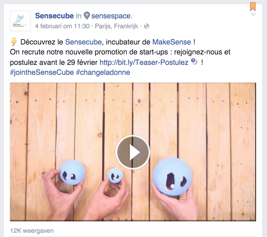This screenshot has height=237, width=267.
Task: Open the #changeladonne hashtag
Action: click(x=103, y=72)
